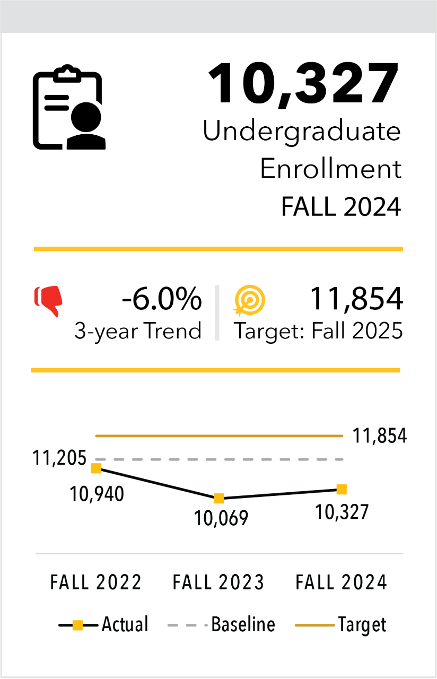The width and height of the screenshot is (437, 679).
Task: Click the -6.0% three-year trend value
Action: [162, 299]
